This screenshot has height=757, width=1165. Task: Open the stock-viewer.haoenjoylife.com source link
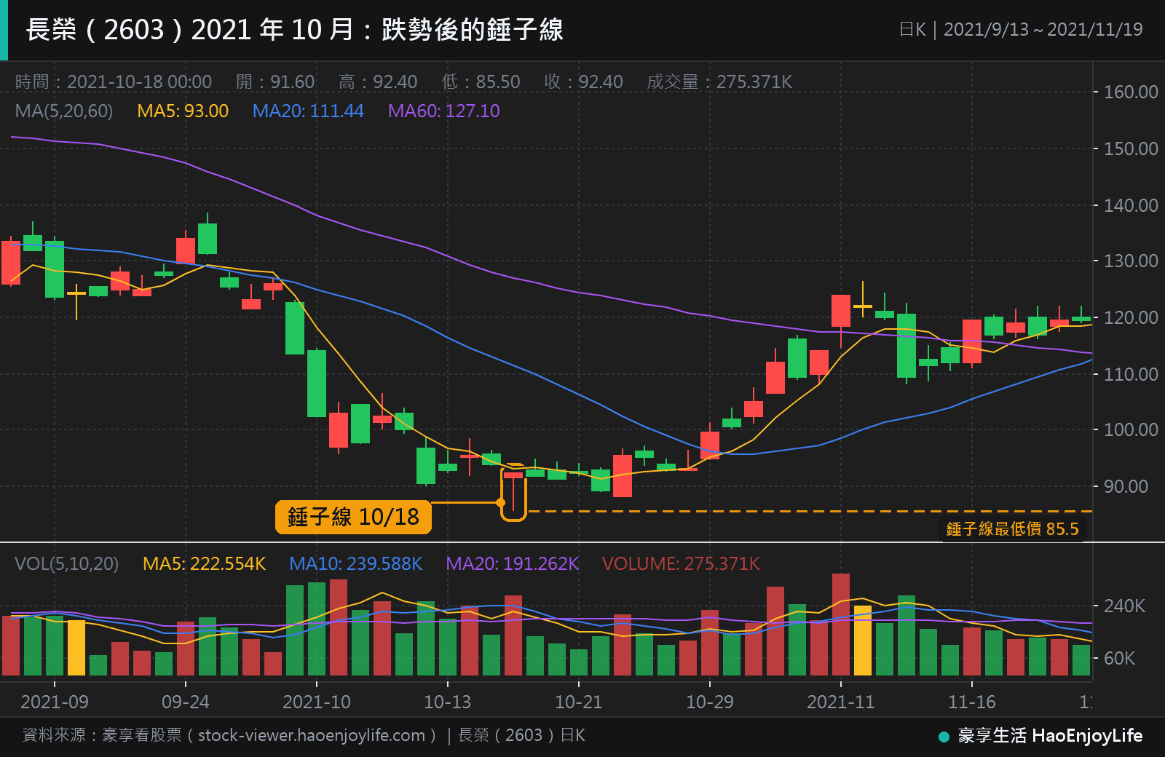tap(311, 735)
